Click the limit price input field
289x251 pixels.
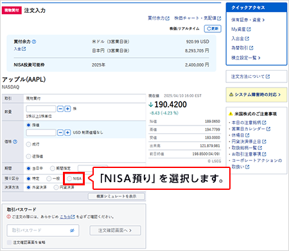point(41,133)
